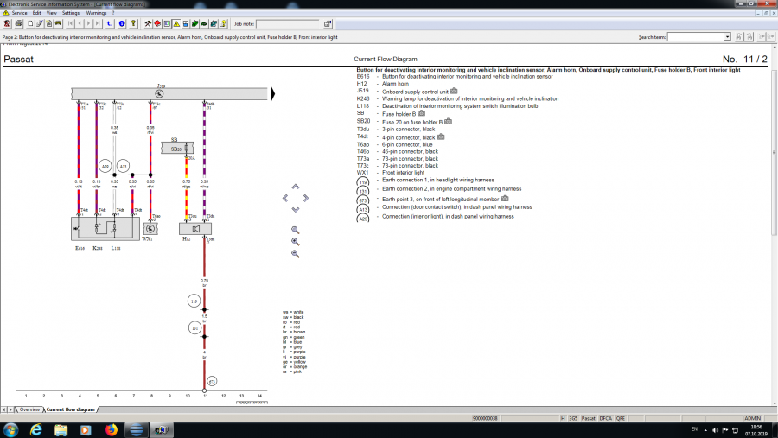Pan the diagram right with arrow
778x438 pixels.
tap(306, 198)
